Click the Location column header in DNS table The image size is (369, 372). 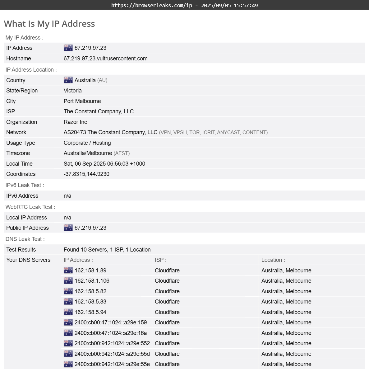pyautogui.click(x=273, y=260)
